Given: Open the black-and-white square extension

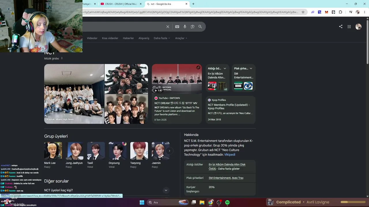Looking at the screenshot, I should (334, 12).
